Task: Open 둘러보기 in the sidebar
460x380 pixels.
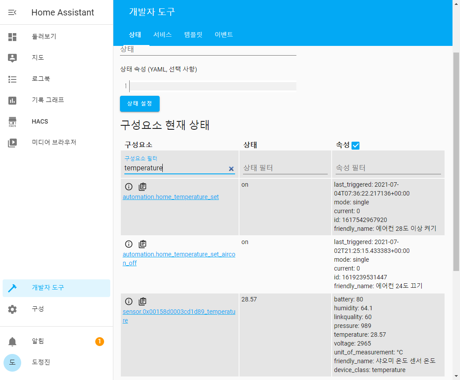Action: 56,37
